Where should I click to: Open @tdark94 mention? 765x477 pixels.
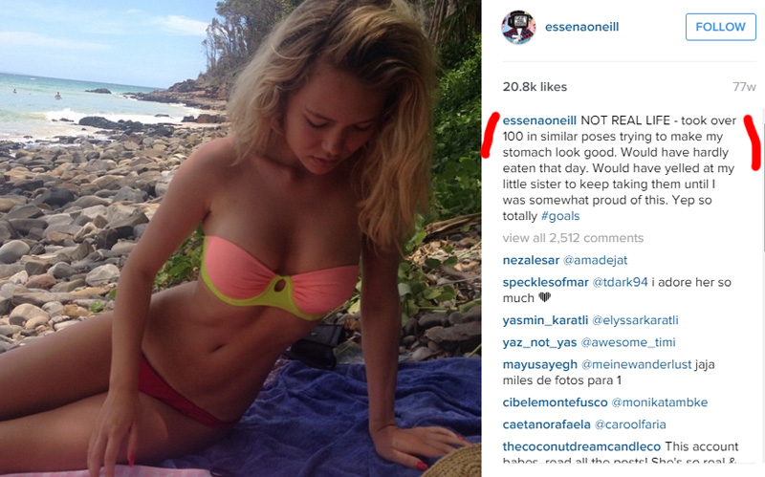620,282
